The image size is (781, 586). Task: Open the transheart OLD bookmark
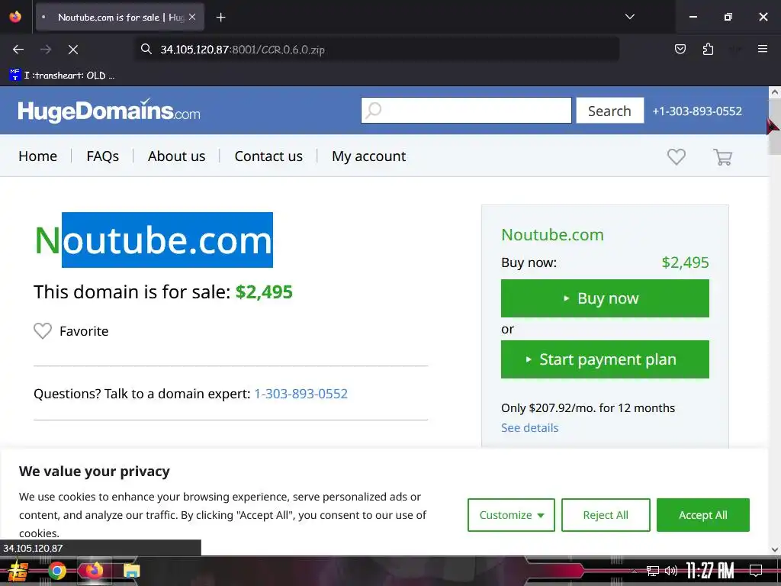(63, 76)
